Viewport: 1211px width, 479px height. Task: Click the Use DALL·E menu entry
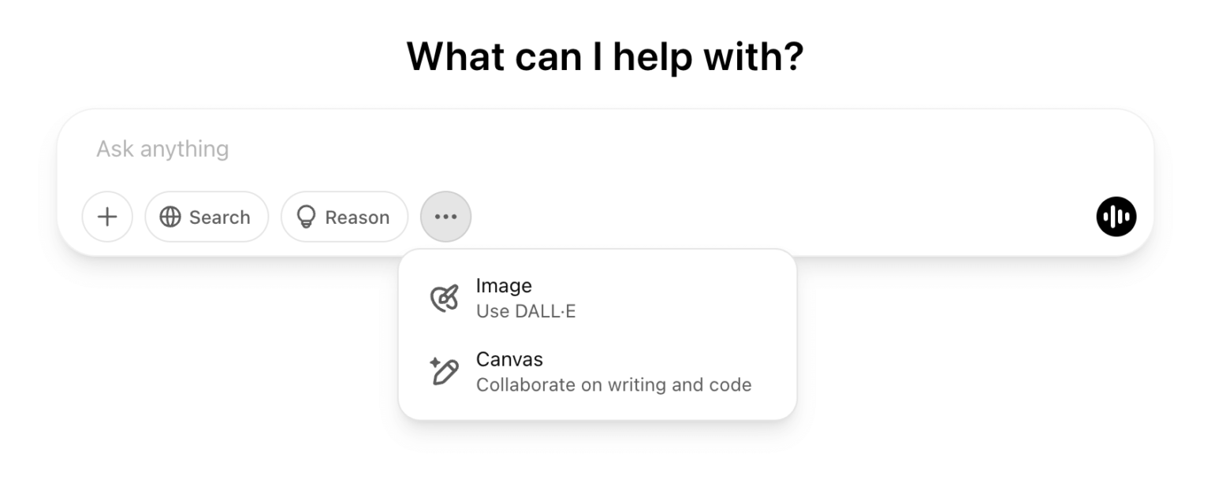(x=527, y=310)
